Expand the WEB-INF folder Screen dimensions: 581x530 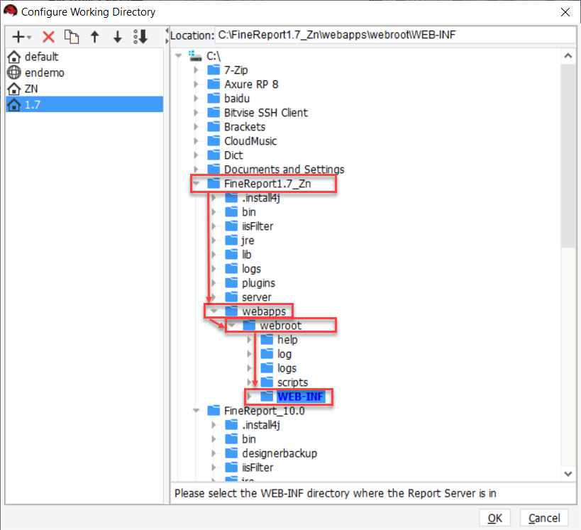tap(250, 397)
